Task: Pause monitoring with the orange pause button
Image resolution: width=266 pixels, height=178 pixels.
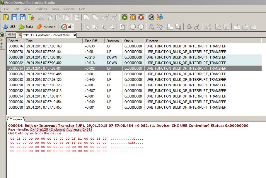Action: click(x=133, y=17)
